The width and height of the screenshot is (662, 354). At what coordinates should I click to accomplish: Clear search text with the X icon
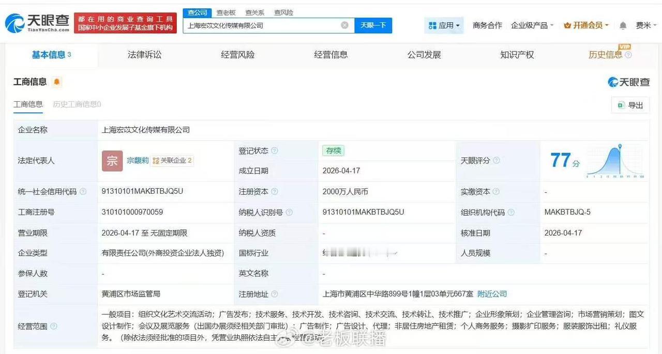[344, 25]
